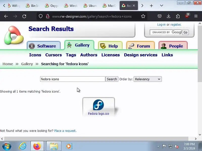Click Go button beside Google search
Image resolution: width=202 pixels, height=151 pixels.
tap(185, 32)
